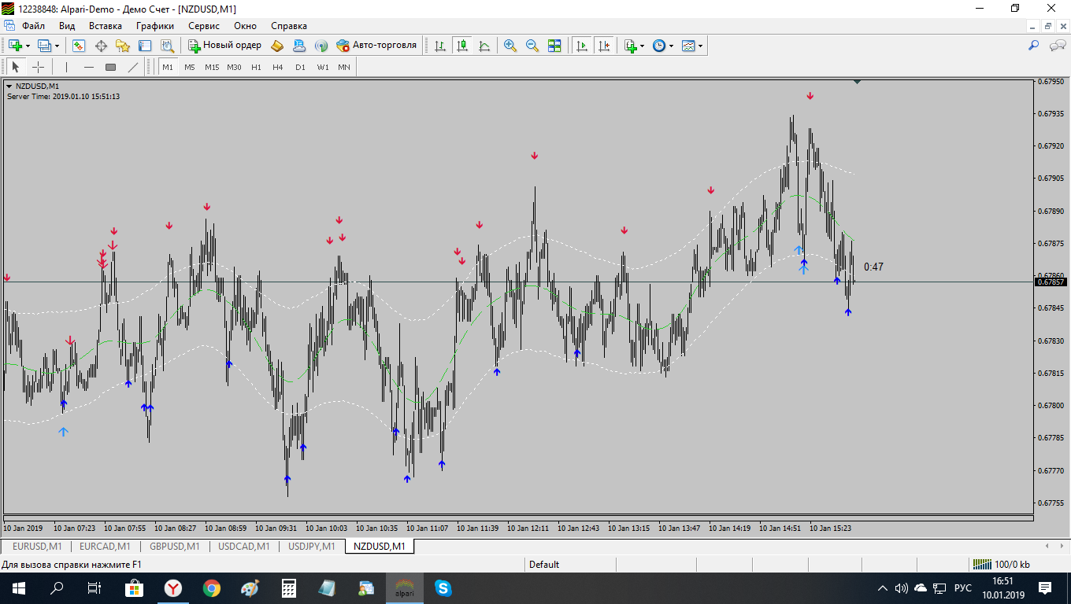The height and width of the screenshot is (604, 1071).
Task: Click the Zoom In magnifier
Action: point(510,46)
